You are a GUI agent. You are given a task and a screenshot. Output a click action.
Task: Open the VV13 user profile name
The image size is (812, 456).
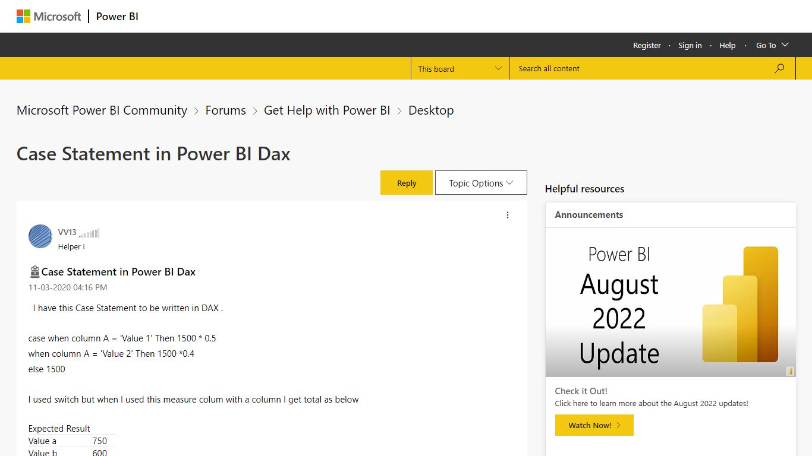(67, 232)
